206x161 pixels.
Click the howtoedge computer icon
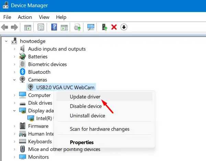pos(14,41)
